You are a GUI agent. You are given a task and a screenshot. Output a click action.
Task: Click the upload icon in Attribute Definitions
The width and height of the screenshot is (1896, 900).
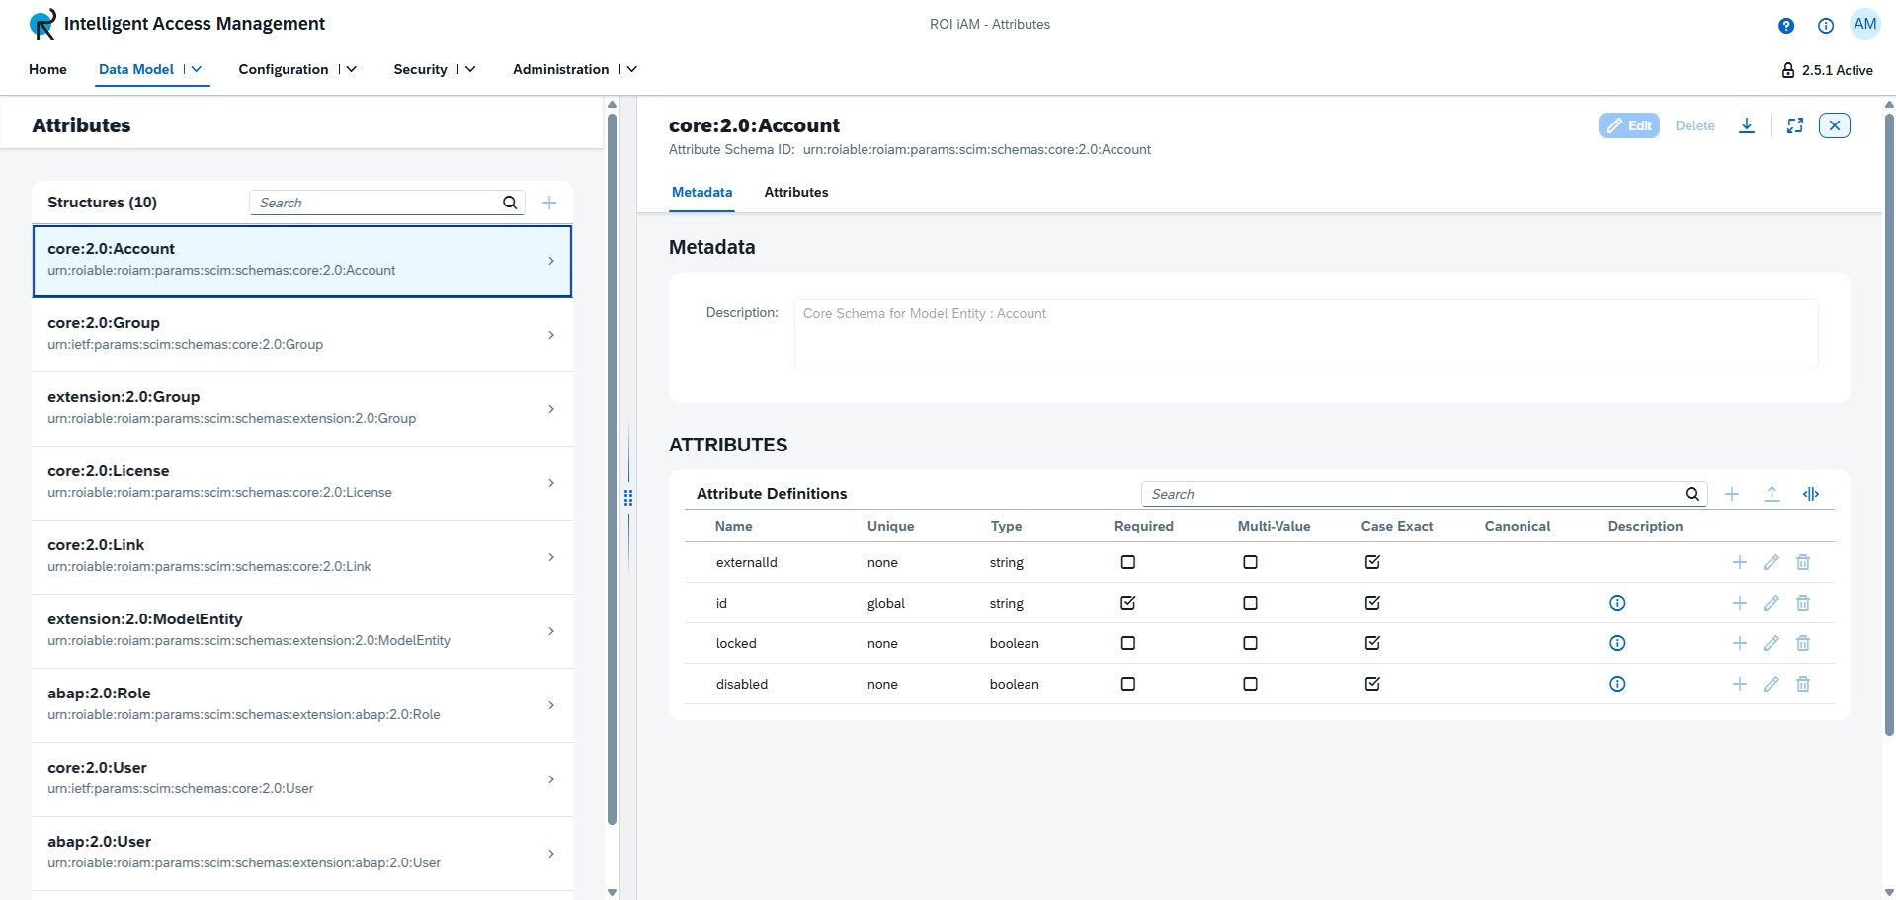point(1772,494)
